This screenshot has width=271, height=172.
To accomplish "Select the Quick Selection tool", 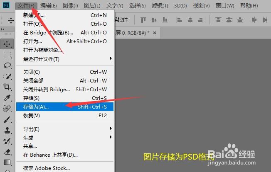I will 7,76.
